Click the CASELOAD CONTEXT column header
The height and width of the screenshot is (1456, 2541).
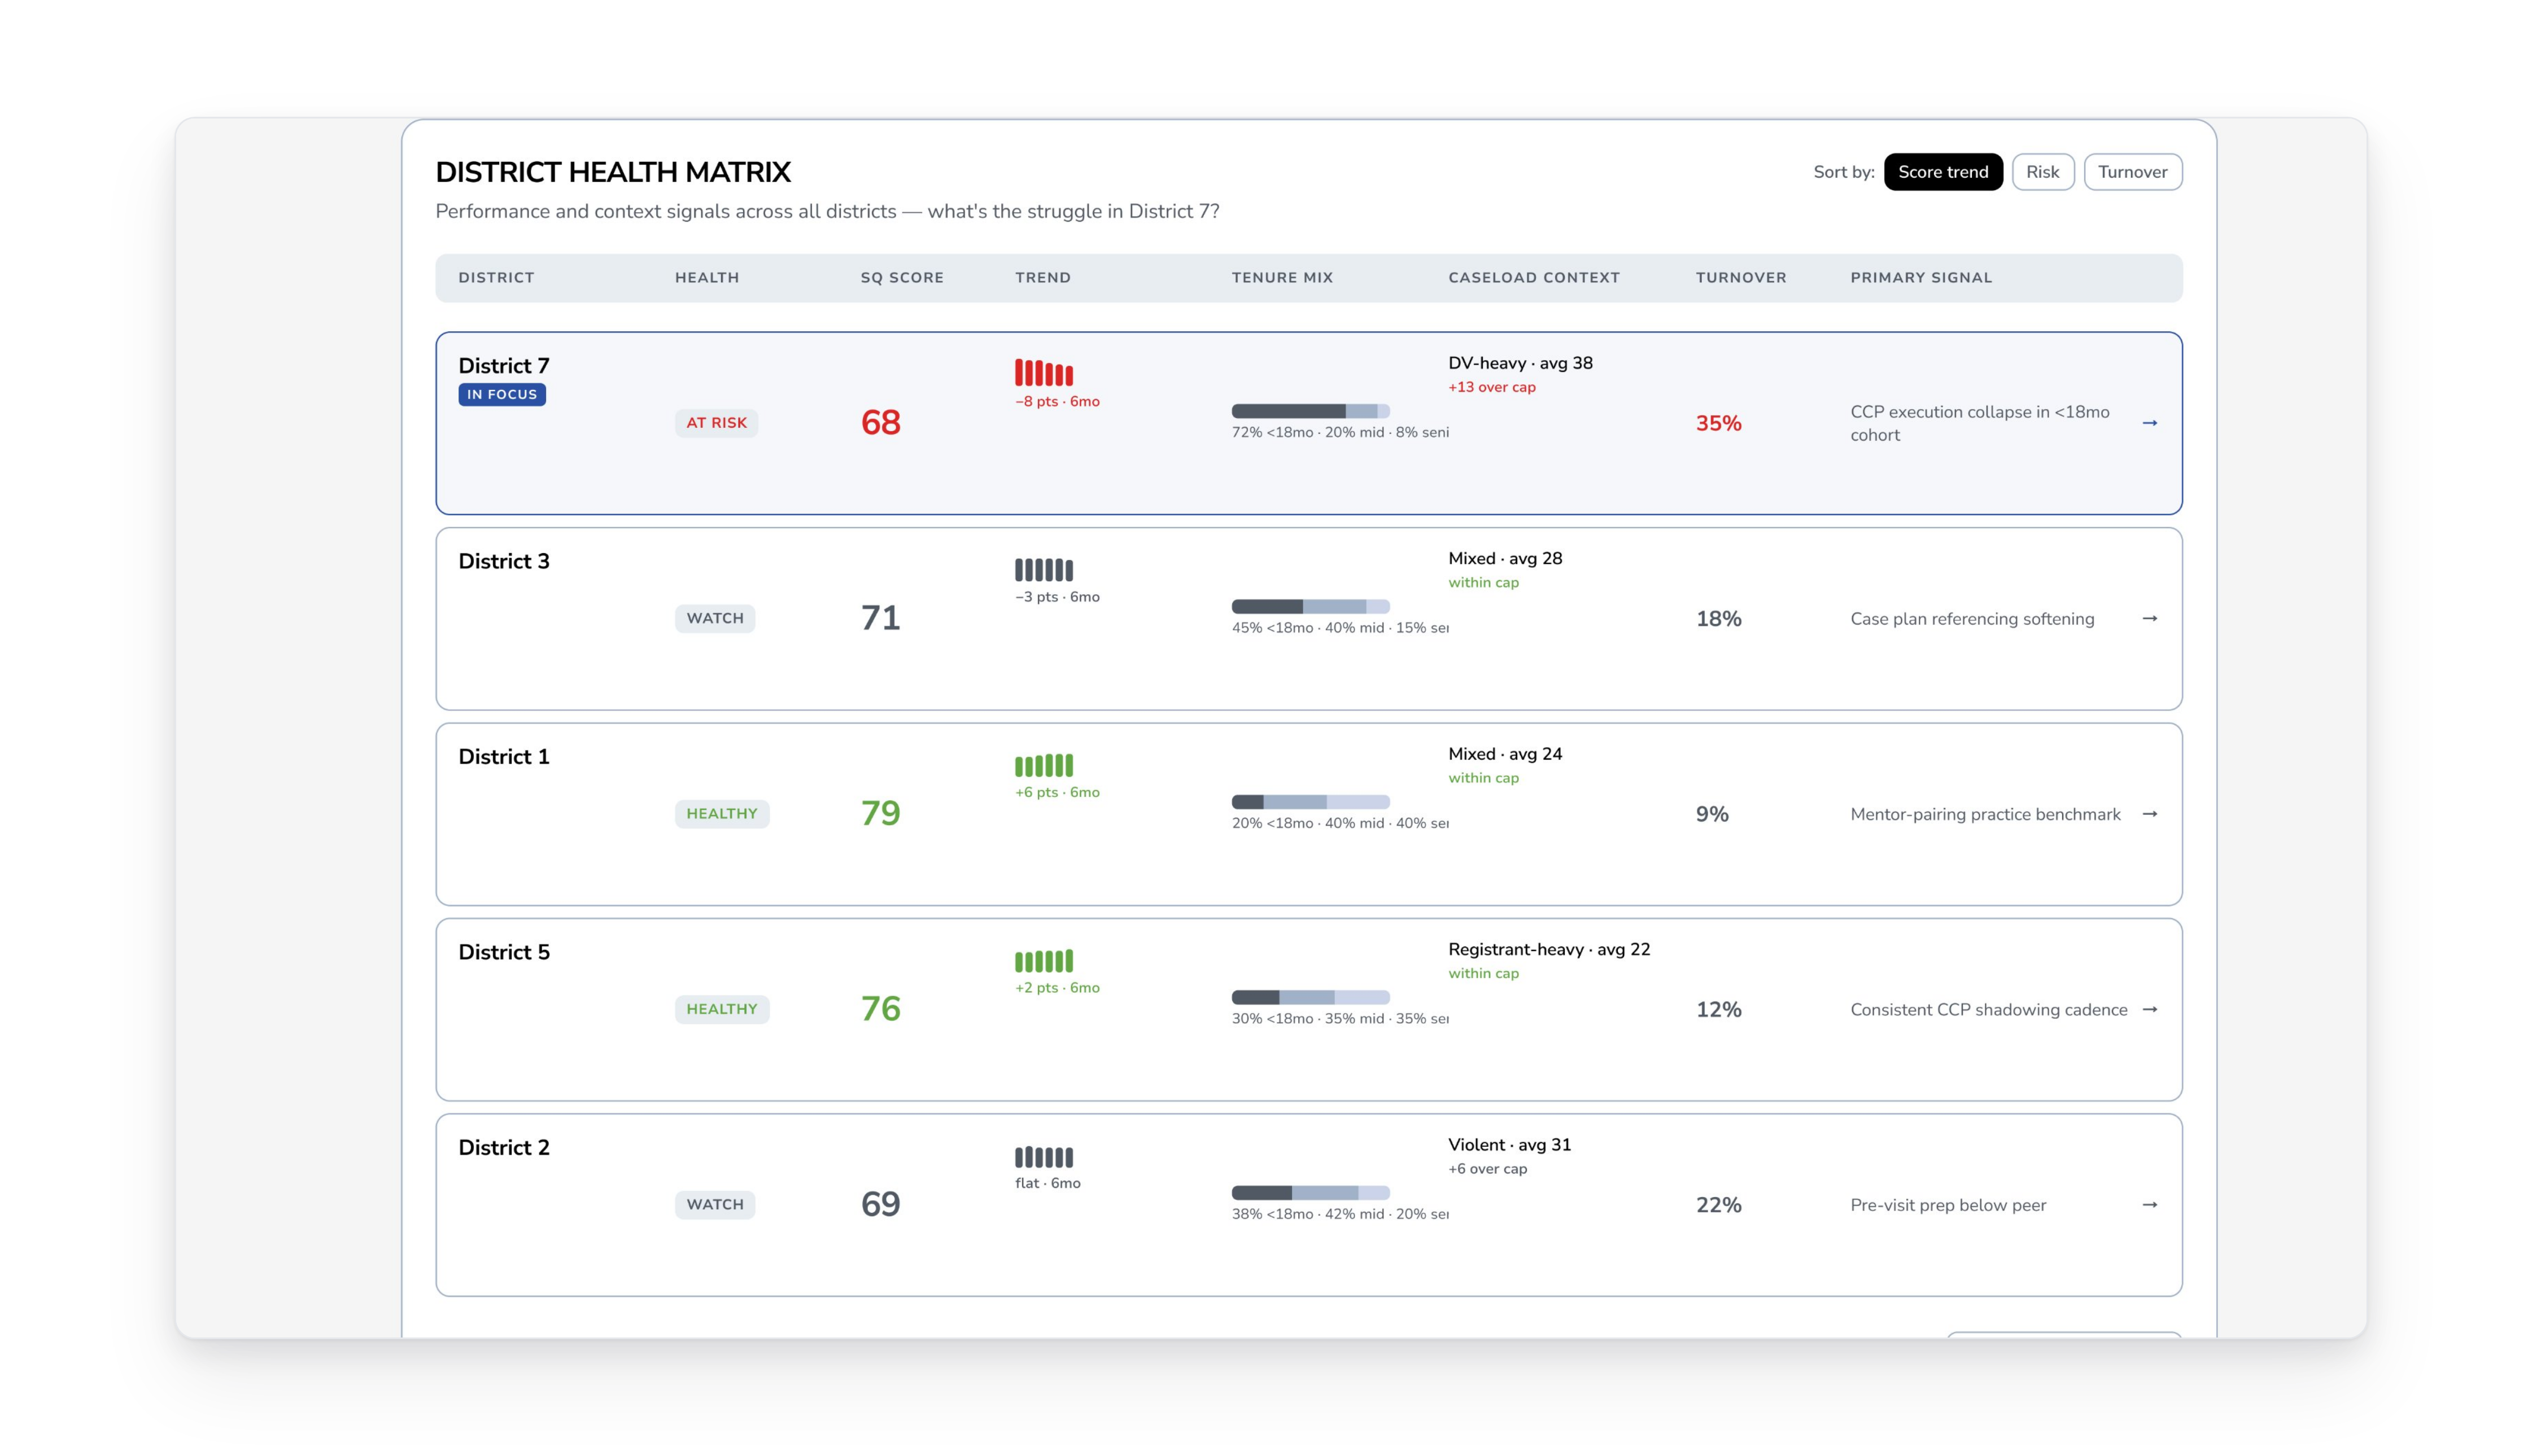pos(1534,278)
